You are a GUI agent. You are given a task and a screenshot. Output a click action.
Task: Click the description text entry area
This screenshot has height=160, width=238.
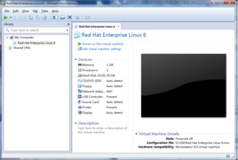[x=102, y=130]
